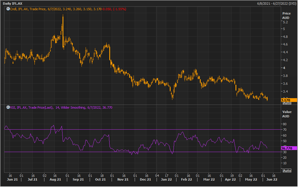Click the Aug 21 month label on time axis
The height and width of the screenshot is (187, 298).
coord(55,180)
